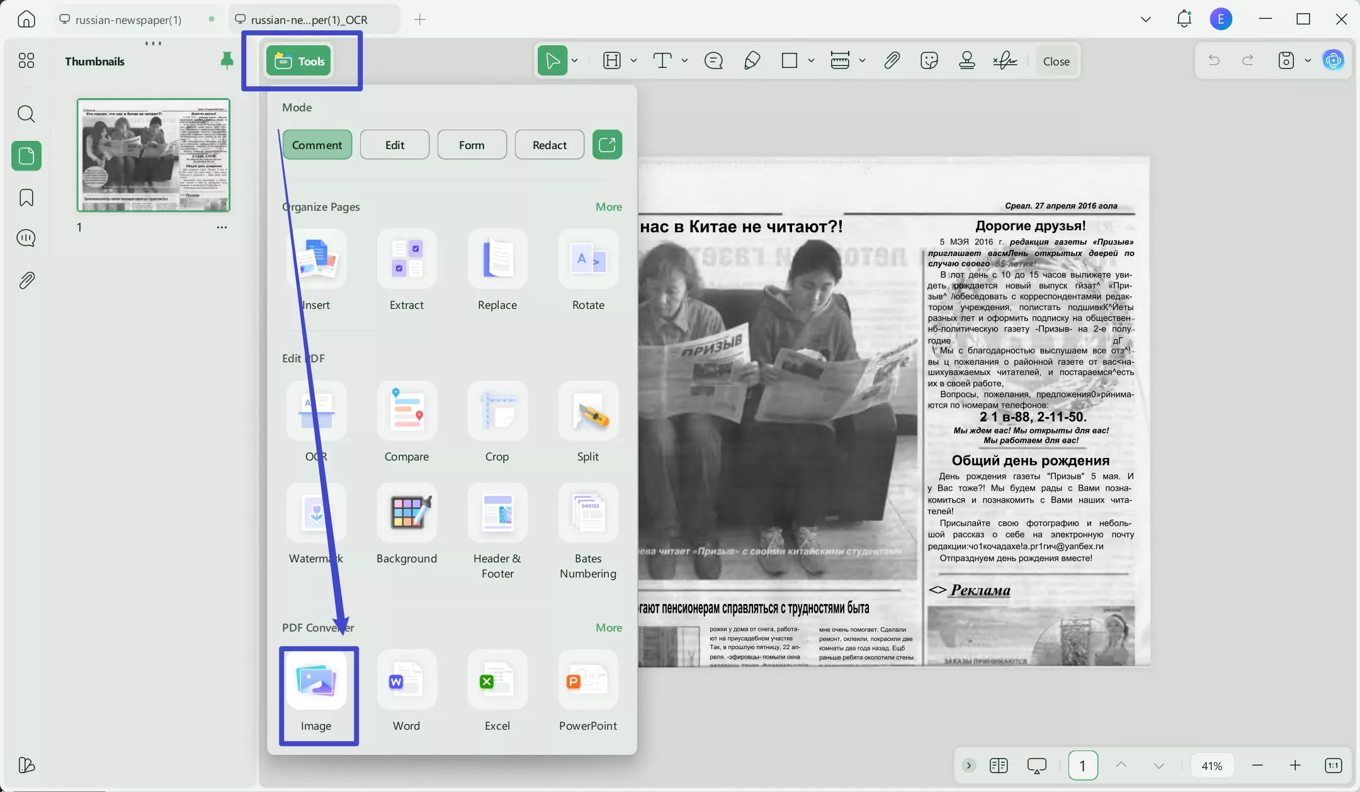
Task: Select the Stamp tool in the toolbar
Action: [x=966, y=60]
